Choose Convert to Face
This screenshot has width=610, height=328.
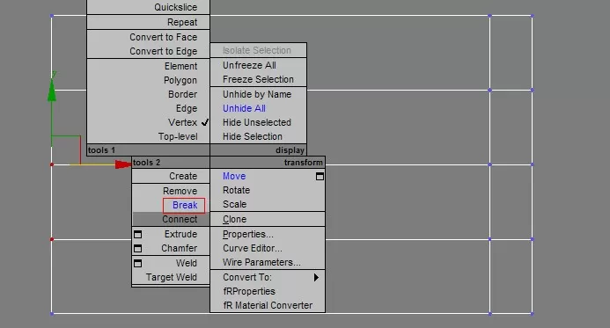click(164, 37)
